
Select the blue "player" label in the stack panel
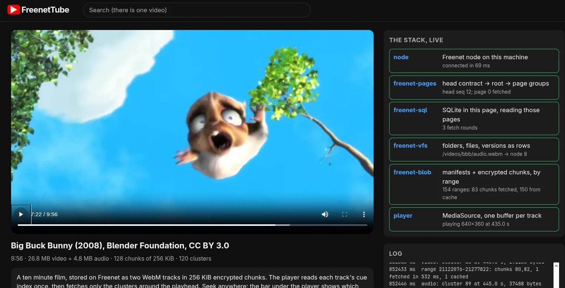point(403,215)
